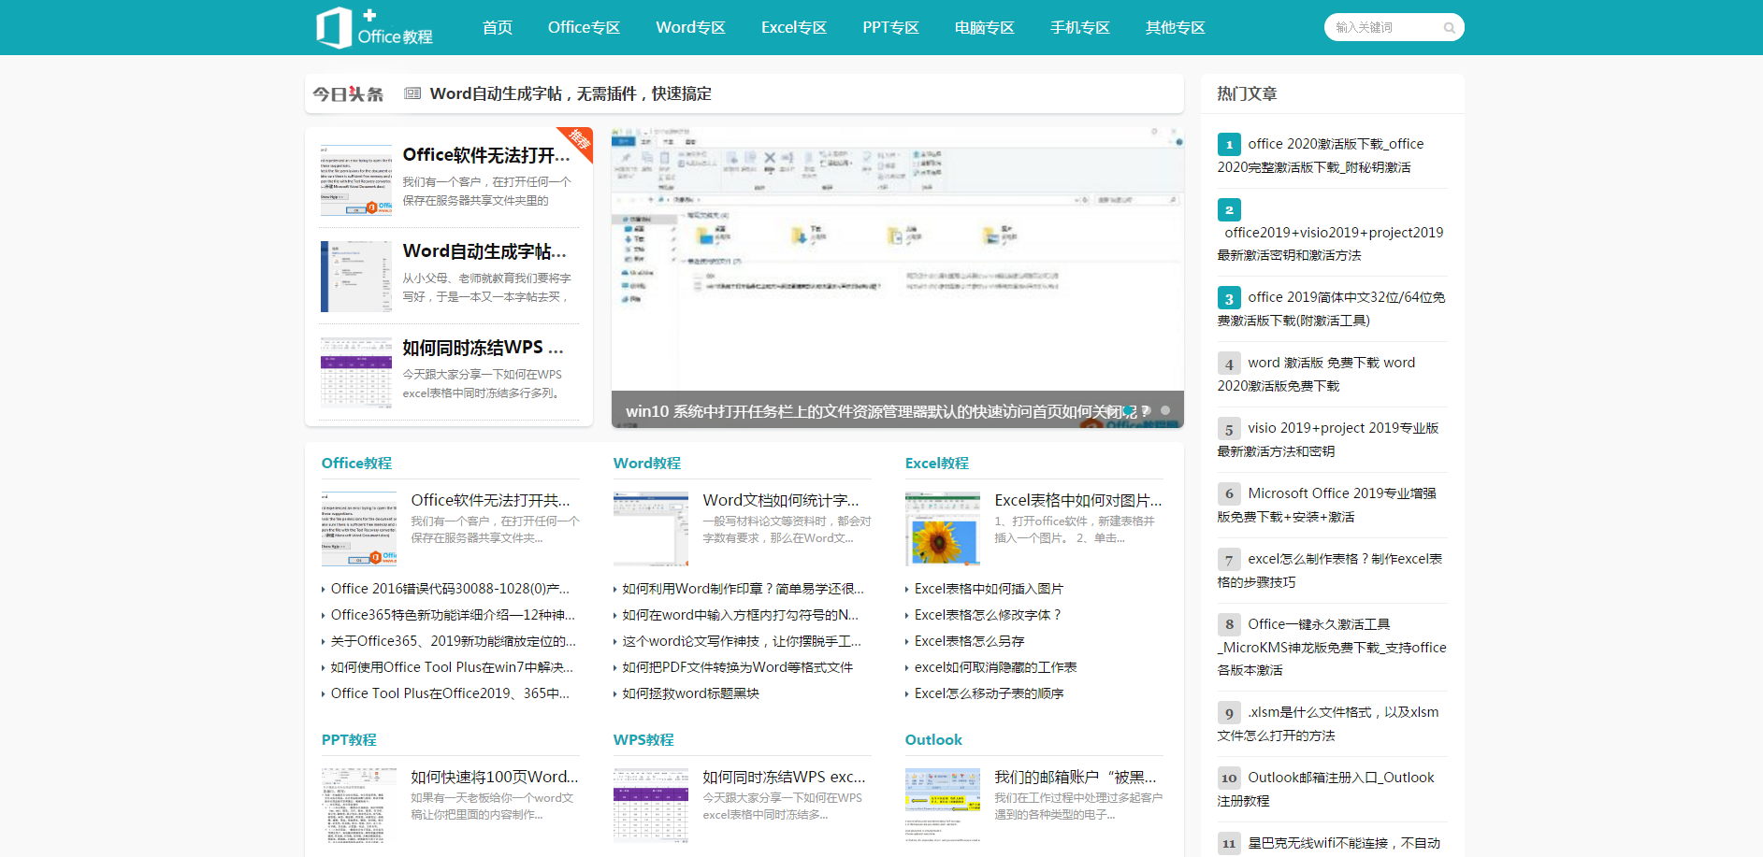Switch to PPT专区 section
This screenshot has height=857, width=1763.
pyautogui.click(x=890, y=28)
